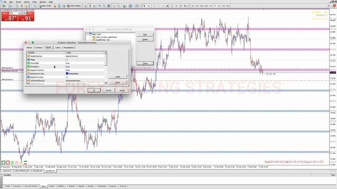337x189 pixels.
Task: Toggle chart shift icon
Action: pos(118,6)
